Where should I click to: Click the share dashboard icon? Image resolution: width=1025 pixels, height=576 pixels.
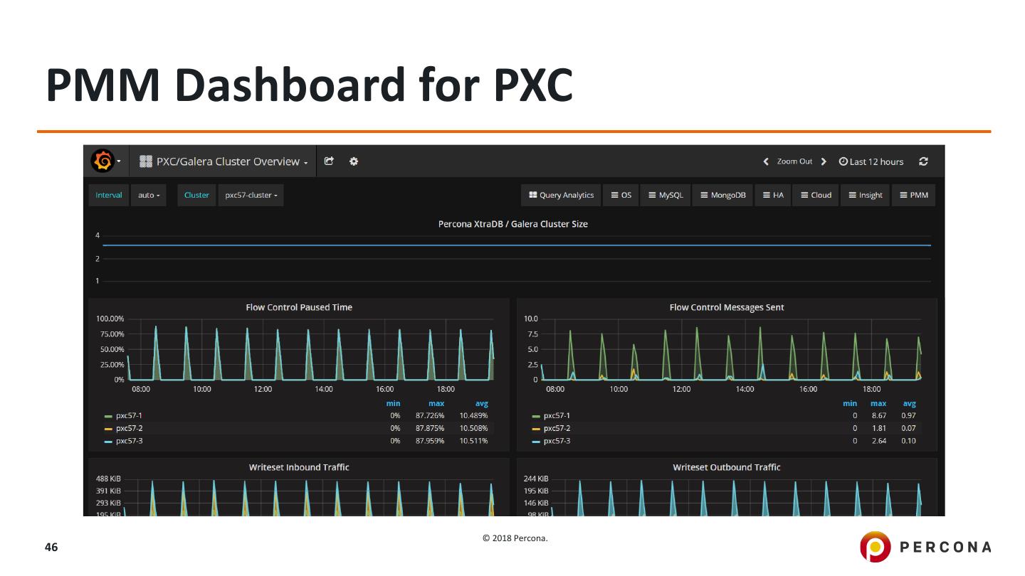[329, 161]
